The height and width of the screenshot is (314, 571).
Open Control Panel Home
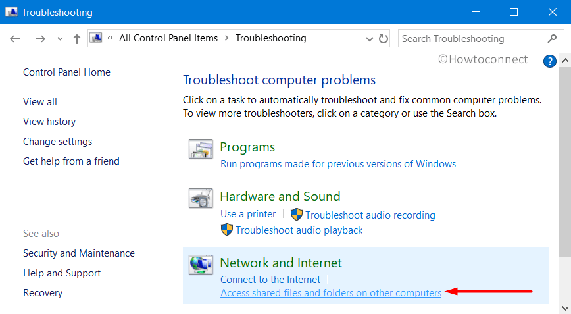click(x=66, y=72)
